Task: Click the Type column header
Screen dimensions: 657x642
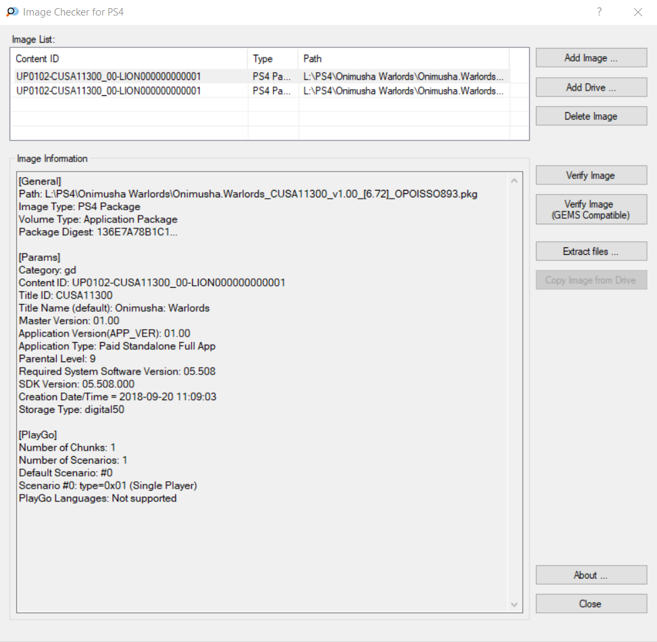Action: 272,59
